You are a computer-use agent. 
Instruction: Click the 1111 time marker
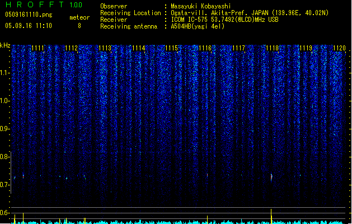(37, 48)
